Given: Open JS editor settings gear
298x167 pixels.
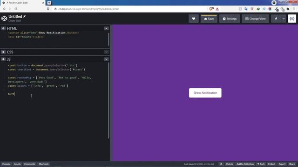Looking at the screenshot, I should [3, 59].
